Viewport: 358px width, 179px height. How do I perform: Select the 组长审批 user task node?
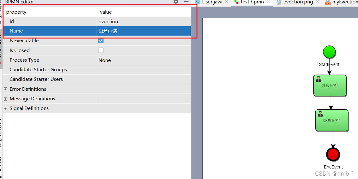(x=330, y=85)
